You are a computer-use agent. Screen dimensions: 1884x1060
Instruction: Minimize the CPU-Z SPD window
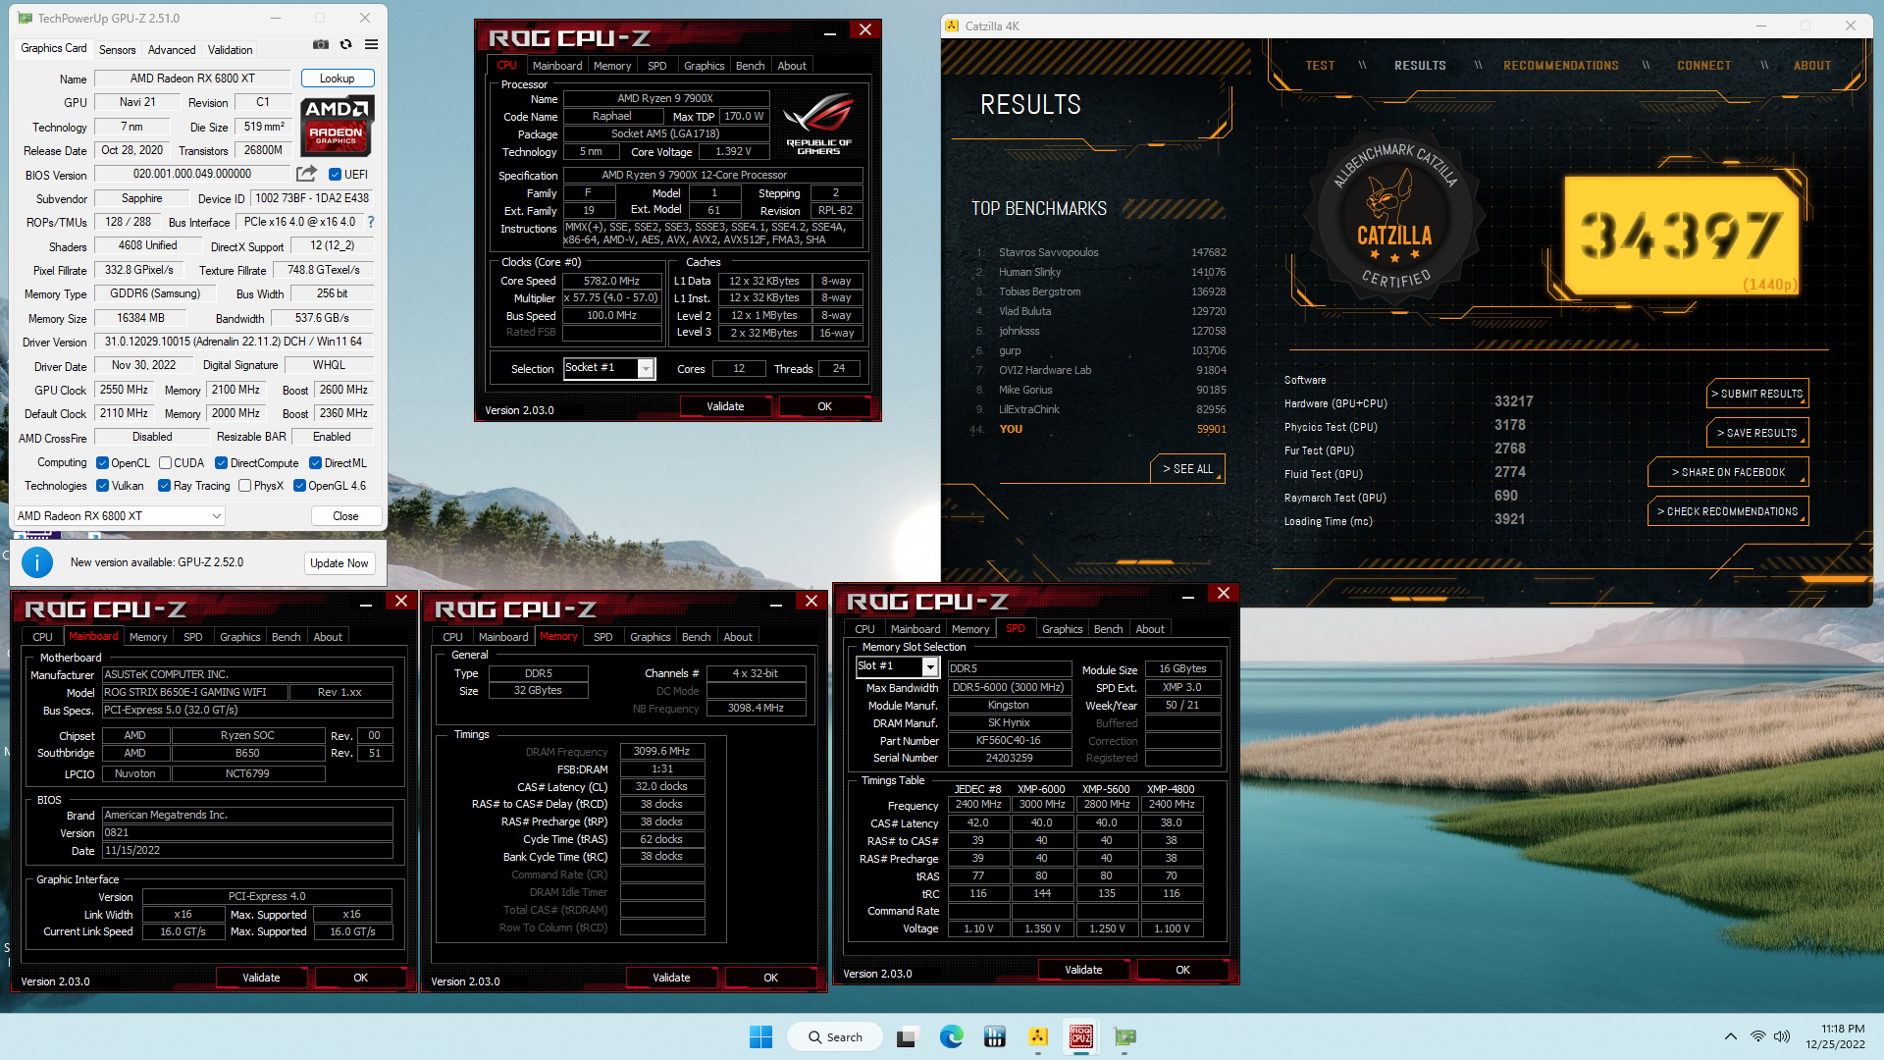(x=1188, y=594)
